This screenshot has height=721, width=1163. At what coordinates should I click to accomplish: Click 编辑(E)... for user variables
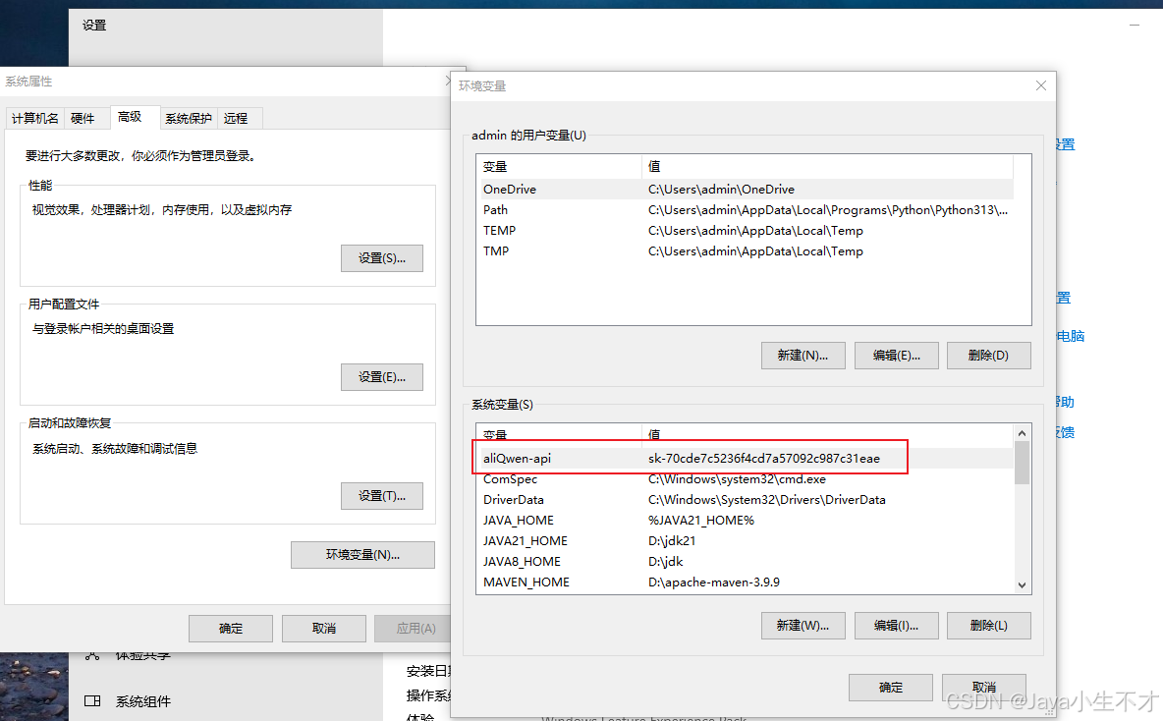pyautogui.click(x=897, y=356)
